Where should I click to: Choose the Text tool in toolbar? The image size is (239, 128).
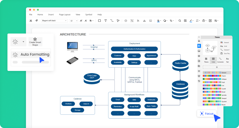(106, 21)
